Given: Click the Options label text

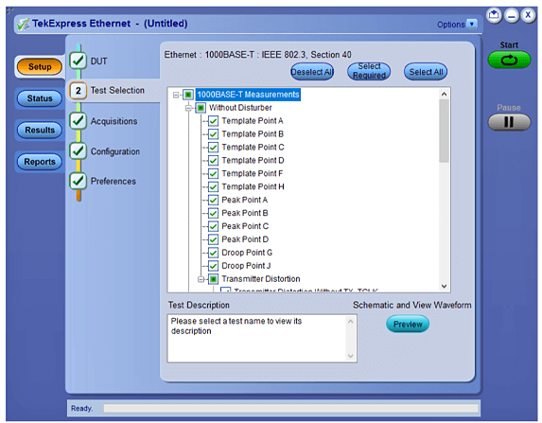Looking at the screenshot, I should (451, 25).
